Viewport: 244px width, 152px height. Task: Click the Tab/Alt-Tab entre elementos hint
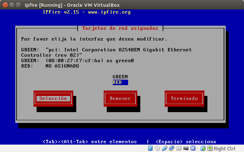(x=90, y=142)
